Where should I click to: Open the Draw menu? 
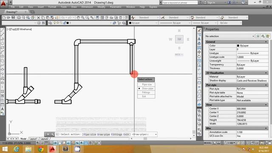point(74,7)
